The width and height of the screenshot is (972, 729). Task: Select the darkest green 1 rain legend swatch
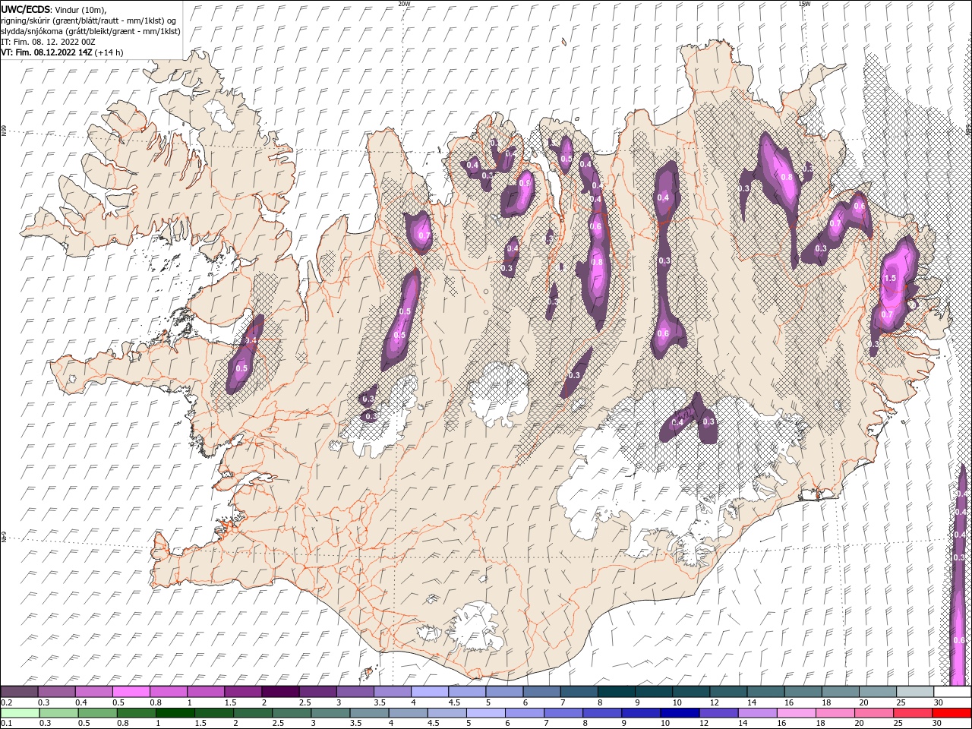(175, 712)
